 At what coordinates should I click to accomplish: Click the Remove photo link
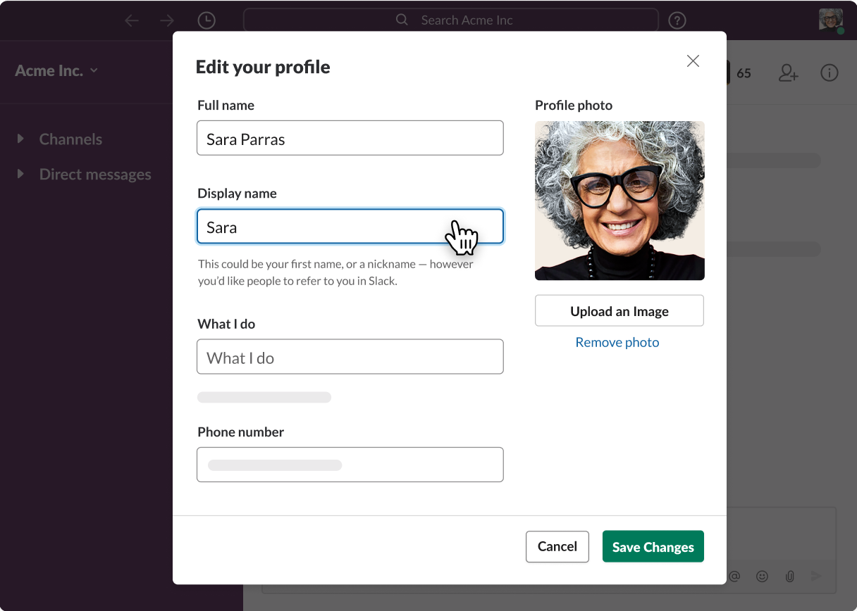click(x=617, y=342)
